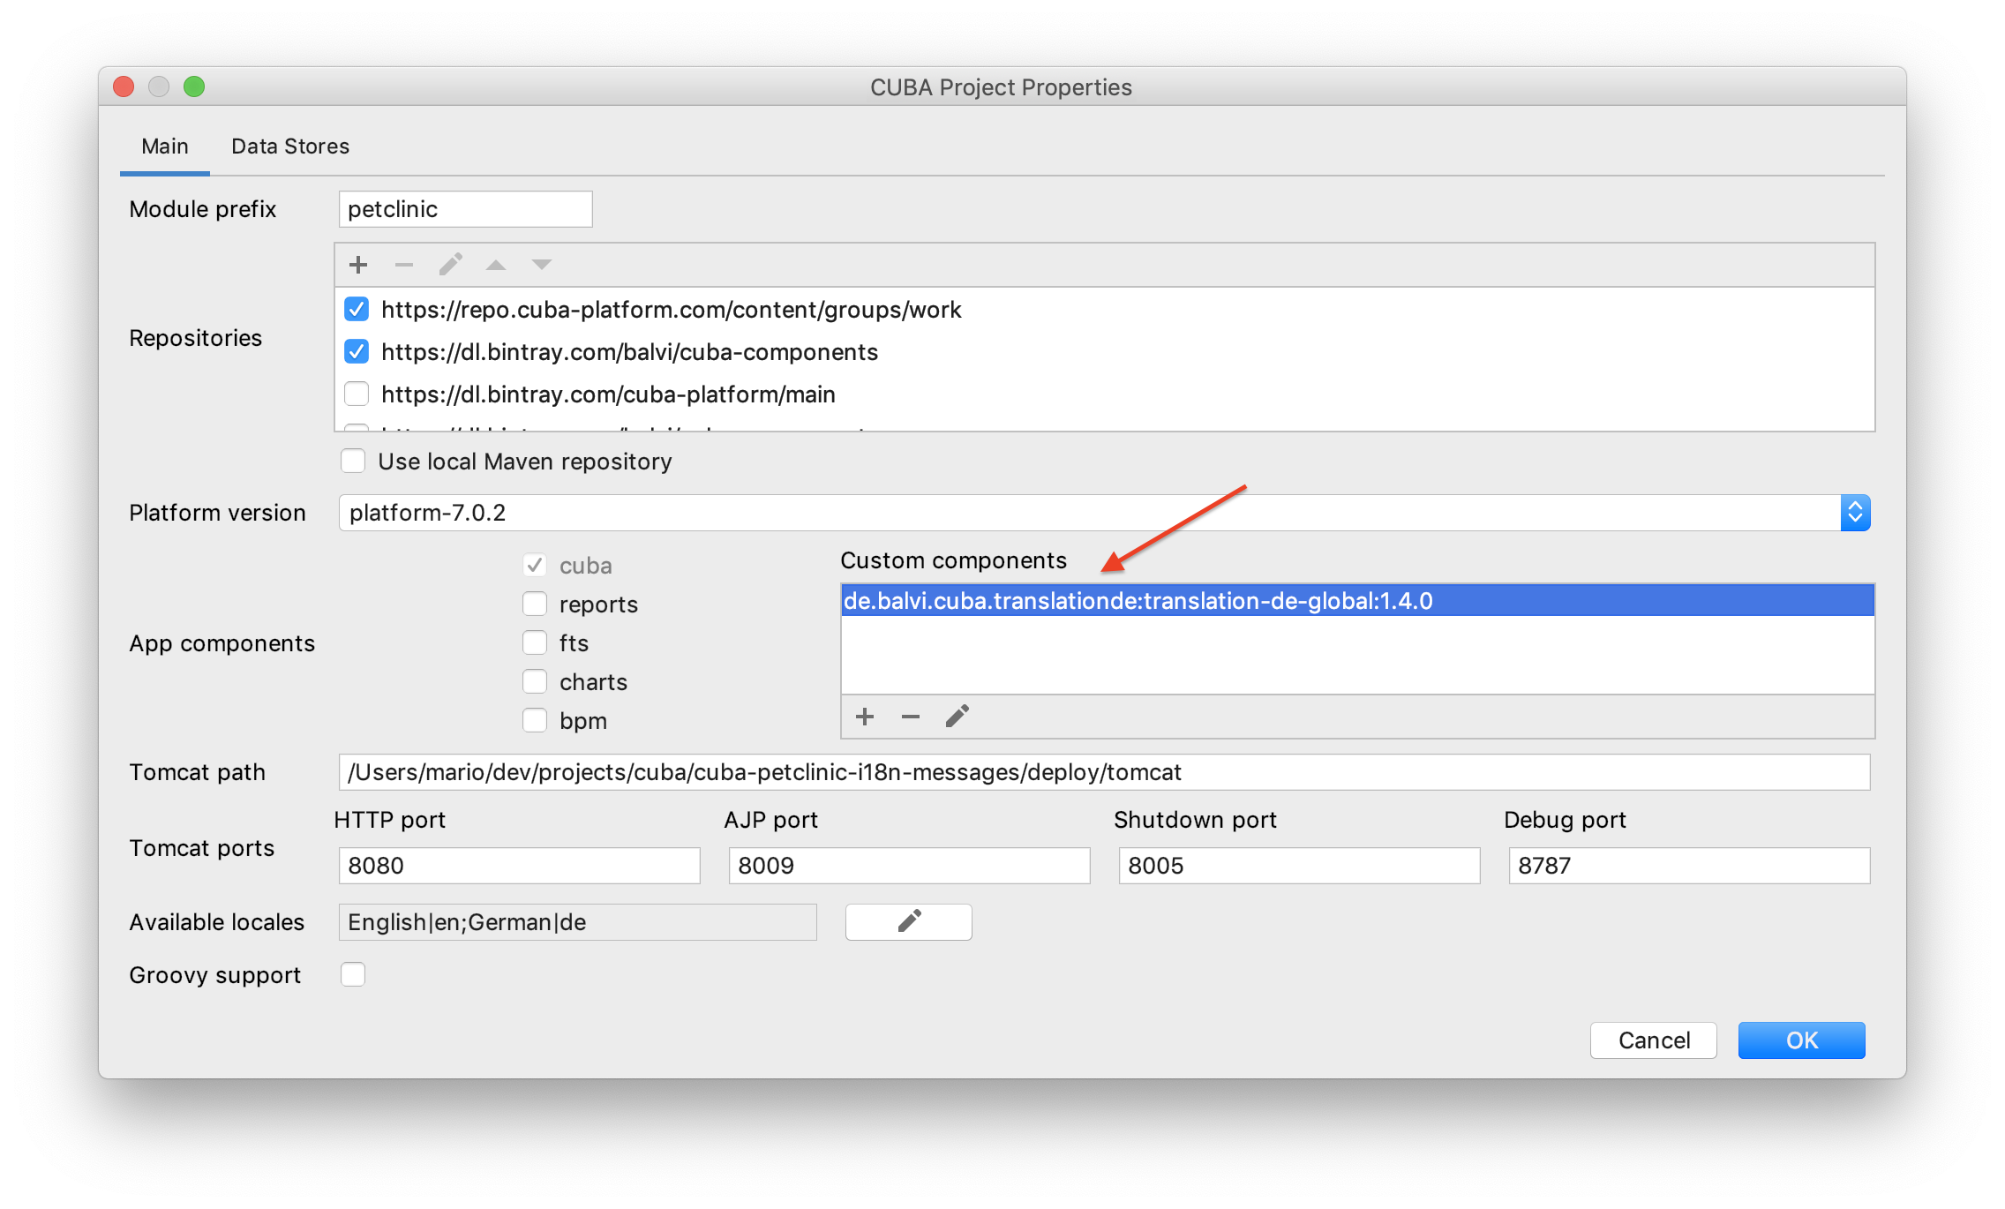The image size is (2005, 1209).
Task: Click the Module prefix input field
Action: [x=460, y=214]
